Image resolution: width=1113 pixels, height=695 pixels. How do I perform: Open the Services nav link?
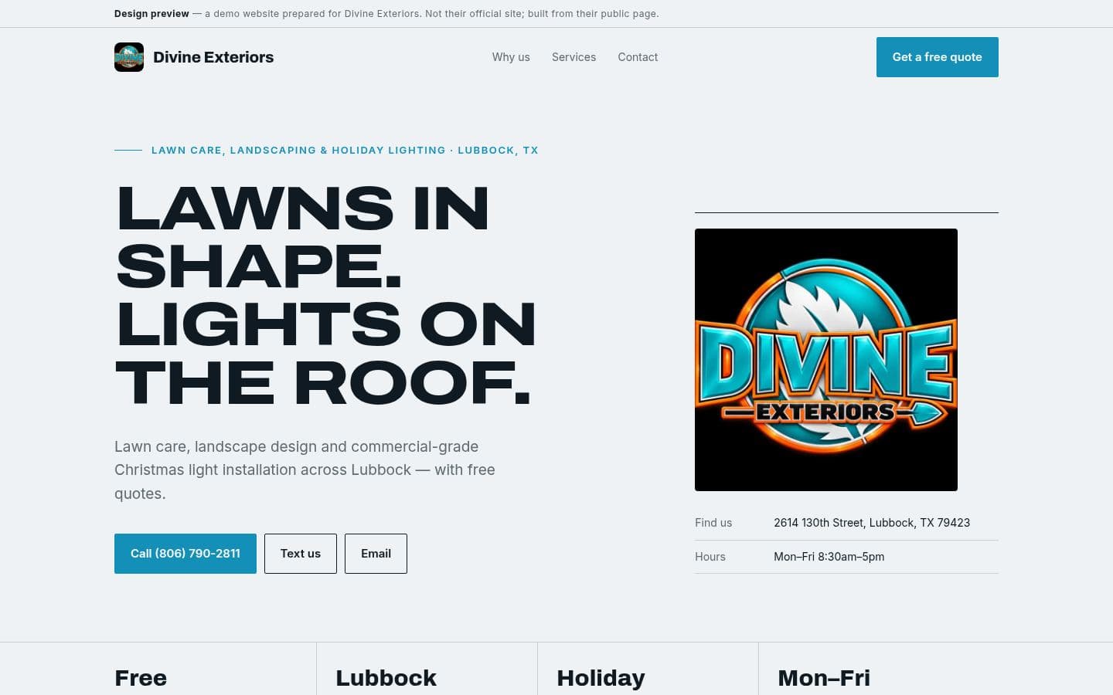click(x=574, y=57)
